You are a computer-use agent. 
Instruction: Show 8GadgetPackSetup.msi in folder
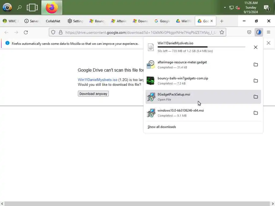(256, 97)
